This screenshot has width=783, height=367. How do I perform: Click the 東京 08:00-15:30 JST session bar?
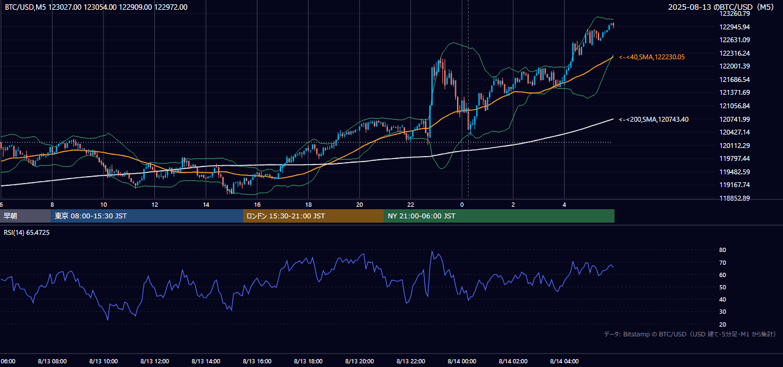[x=147, y=216]
